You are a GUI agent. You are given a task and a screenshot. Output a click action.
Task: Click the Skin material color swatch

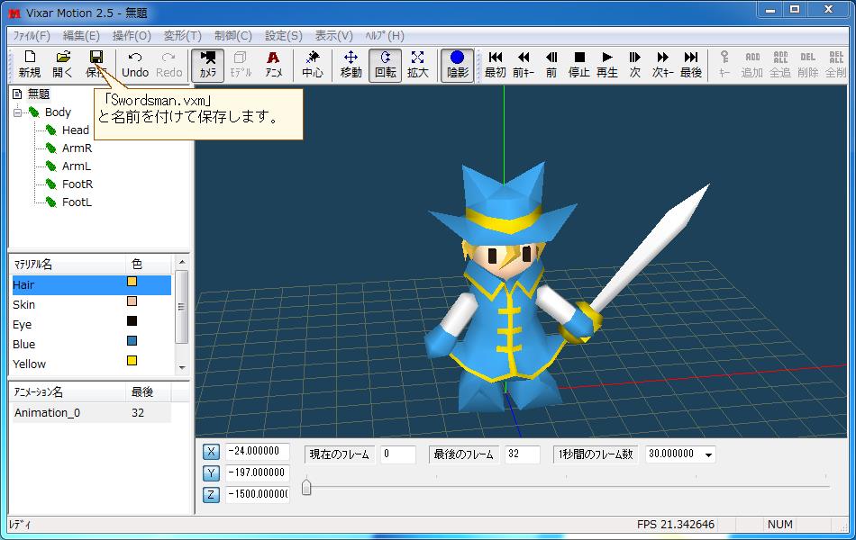click(x=132, y=301)
